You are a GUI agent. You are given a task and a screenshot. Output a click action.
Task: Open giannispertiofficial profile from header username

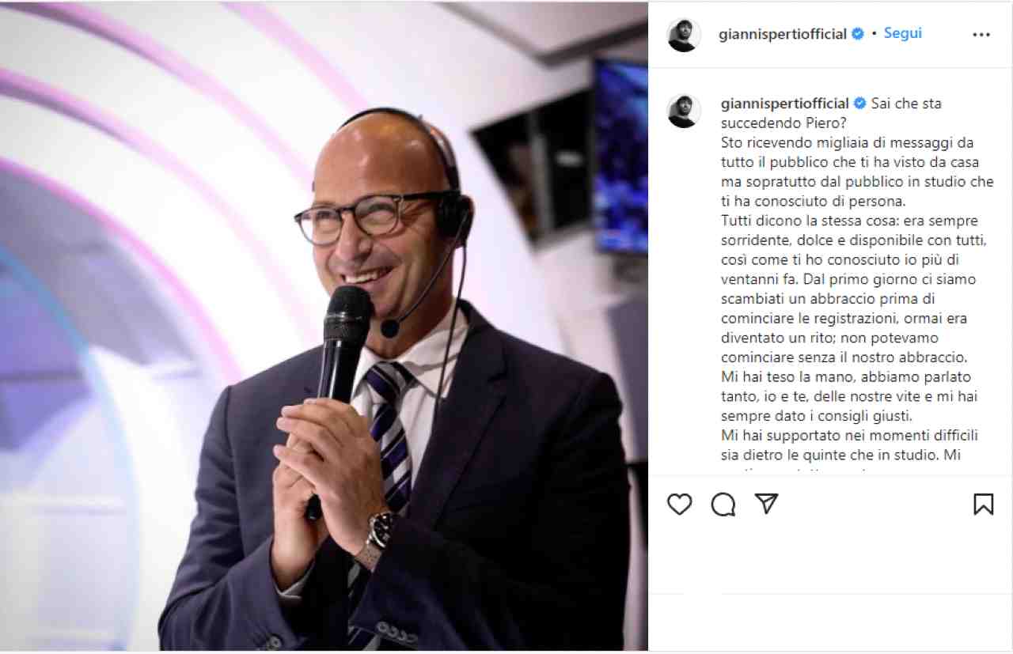point(783,34)
